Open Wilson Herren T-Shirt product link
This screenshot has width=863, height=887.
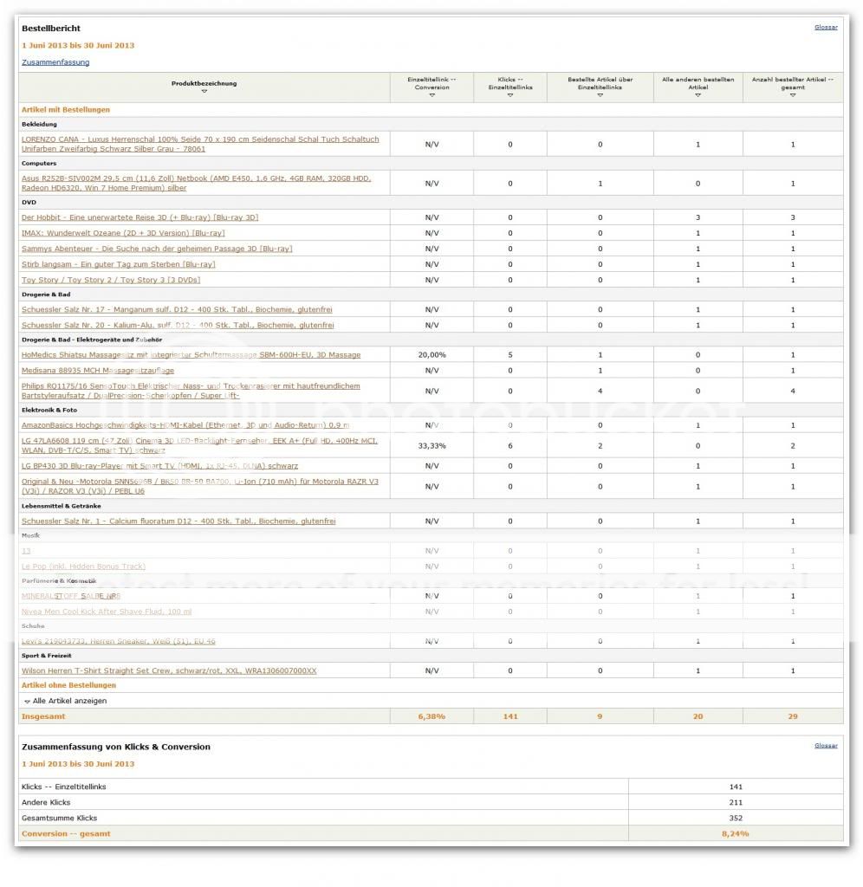169,671
